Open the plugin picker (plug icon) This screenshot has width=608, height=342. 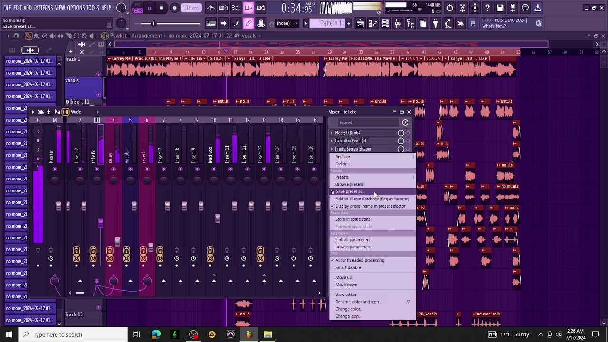(x=436, y=23)
